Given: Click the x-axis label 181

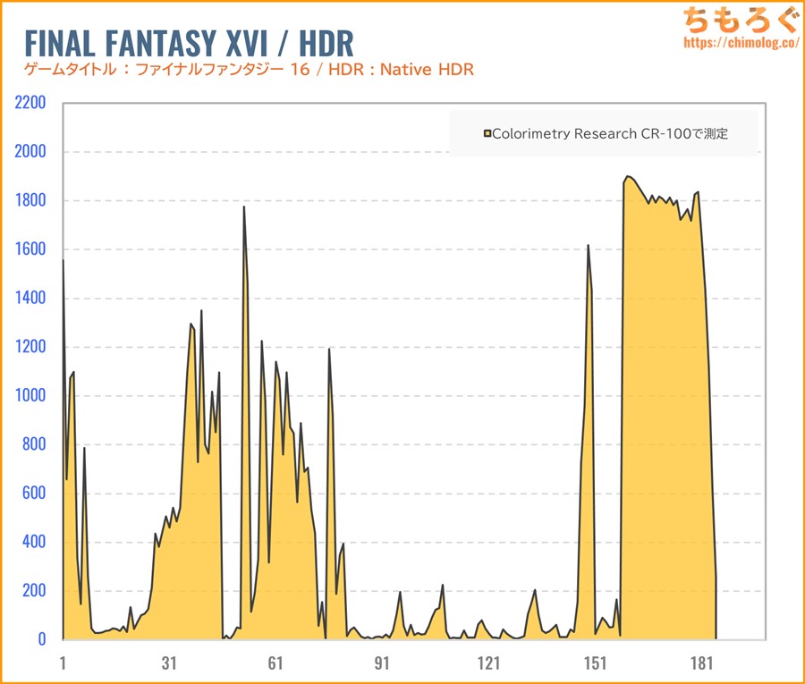Looking at the screenshot, I should pos(701,663).
